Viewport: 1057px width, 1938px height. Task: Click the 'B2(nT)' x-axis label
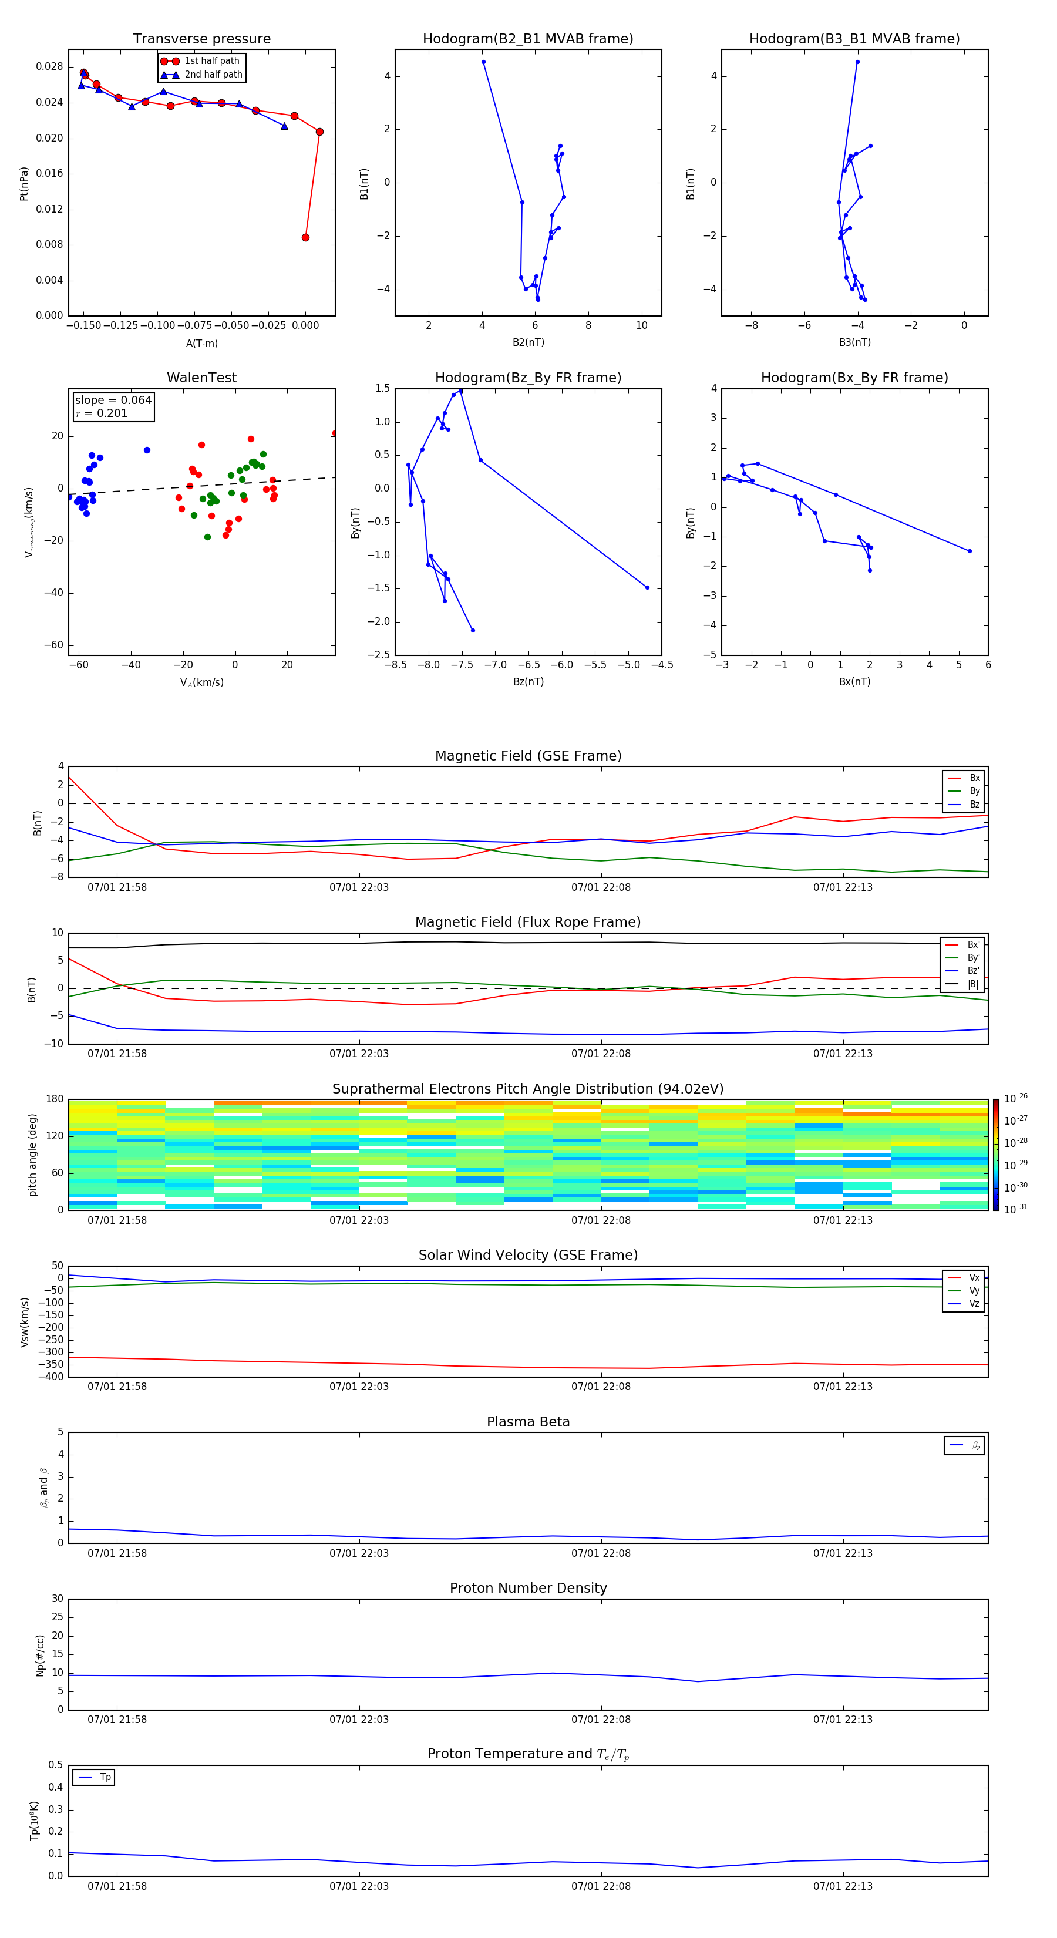coord(528,342)
